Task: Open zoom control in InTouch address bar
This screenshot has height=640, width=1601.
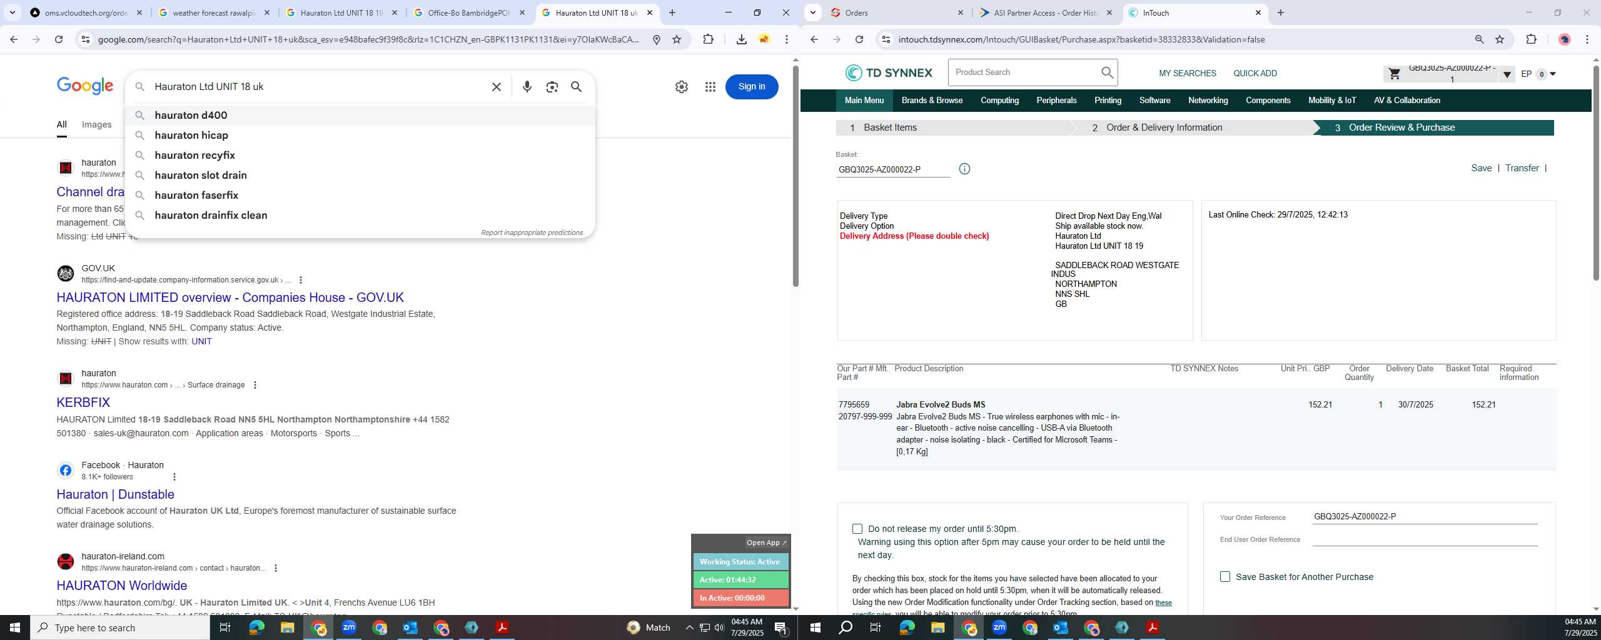Action: tap(1479, 39)
